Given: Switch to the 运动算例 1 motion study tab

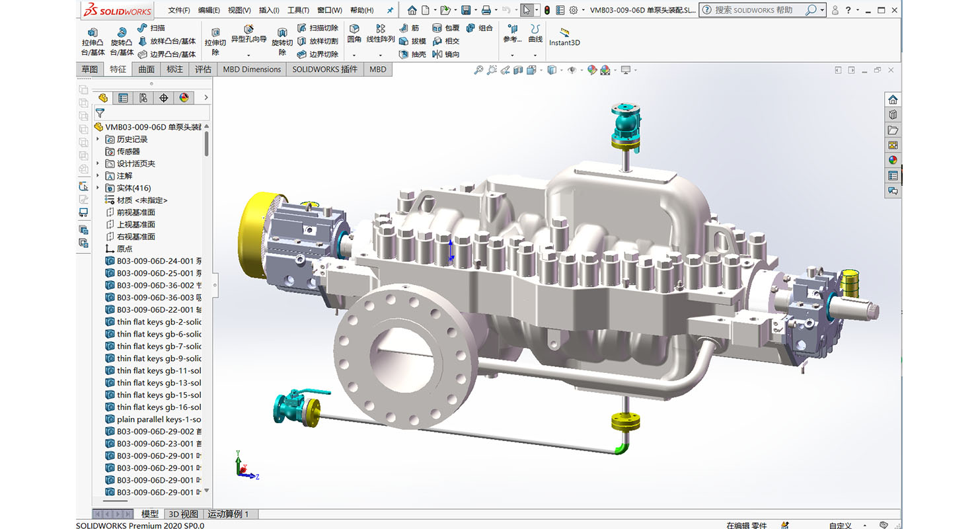Looking at the screenshot, I should pyautogui.click(x=228, y=514).
